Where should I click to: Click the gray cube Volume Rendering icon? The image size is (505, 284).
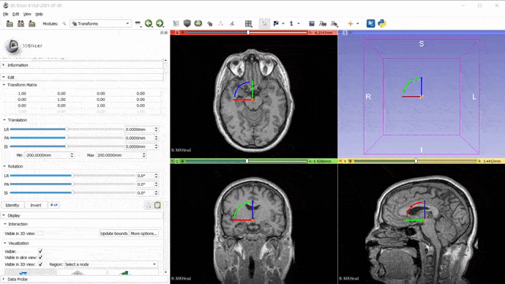pos(187,23)
